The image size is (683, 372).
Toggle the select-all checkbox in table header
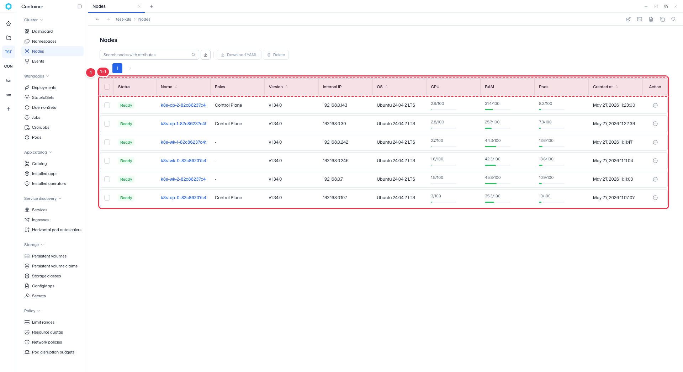[107, 87]
